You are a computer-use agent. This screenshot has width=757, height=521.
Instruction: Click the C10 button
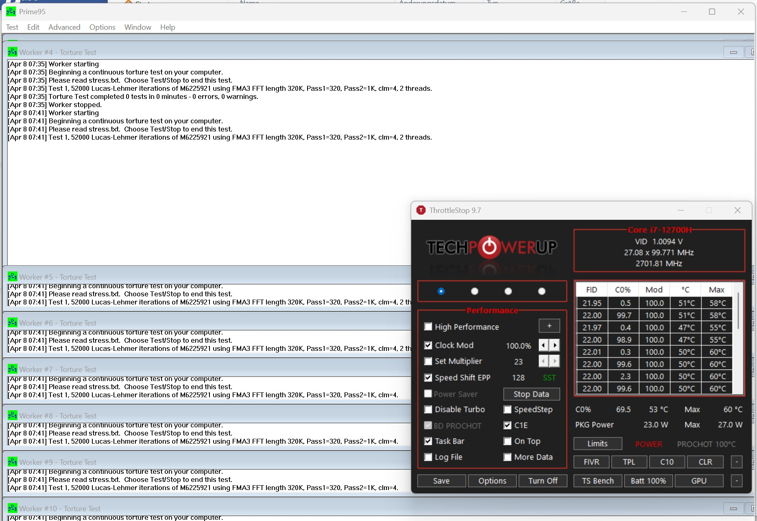667,462
